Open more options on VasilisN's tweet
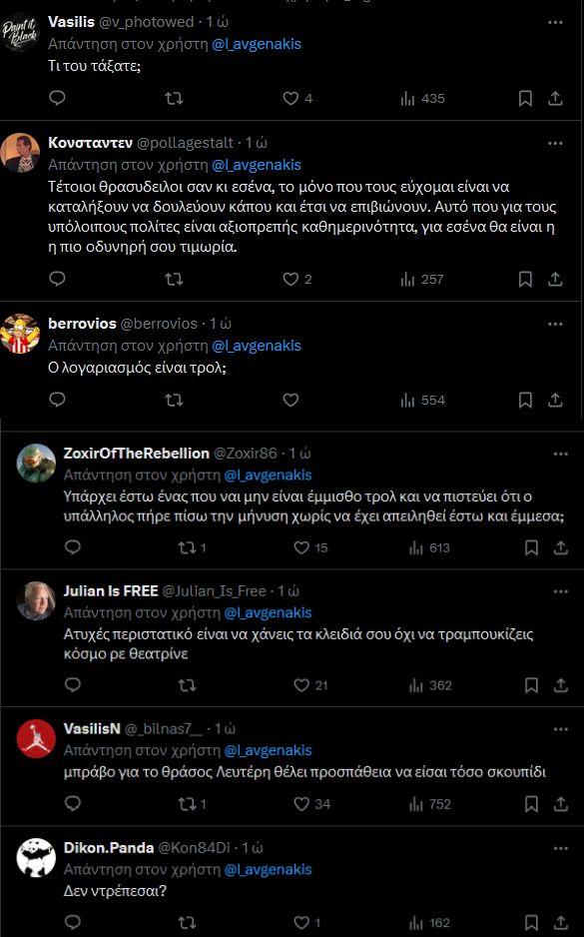The width and height of the screenshot is (584, 937). (561, 729)
